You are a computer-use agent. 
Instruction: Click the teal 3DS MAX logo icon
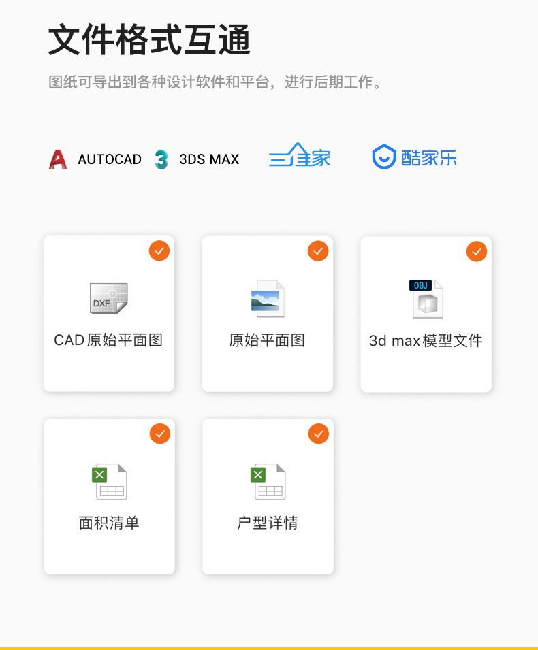161,159
